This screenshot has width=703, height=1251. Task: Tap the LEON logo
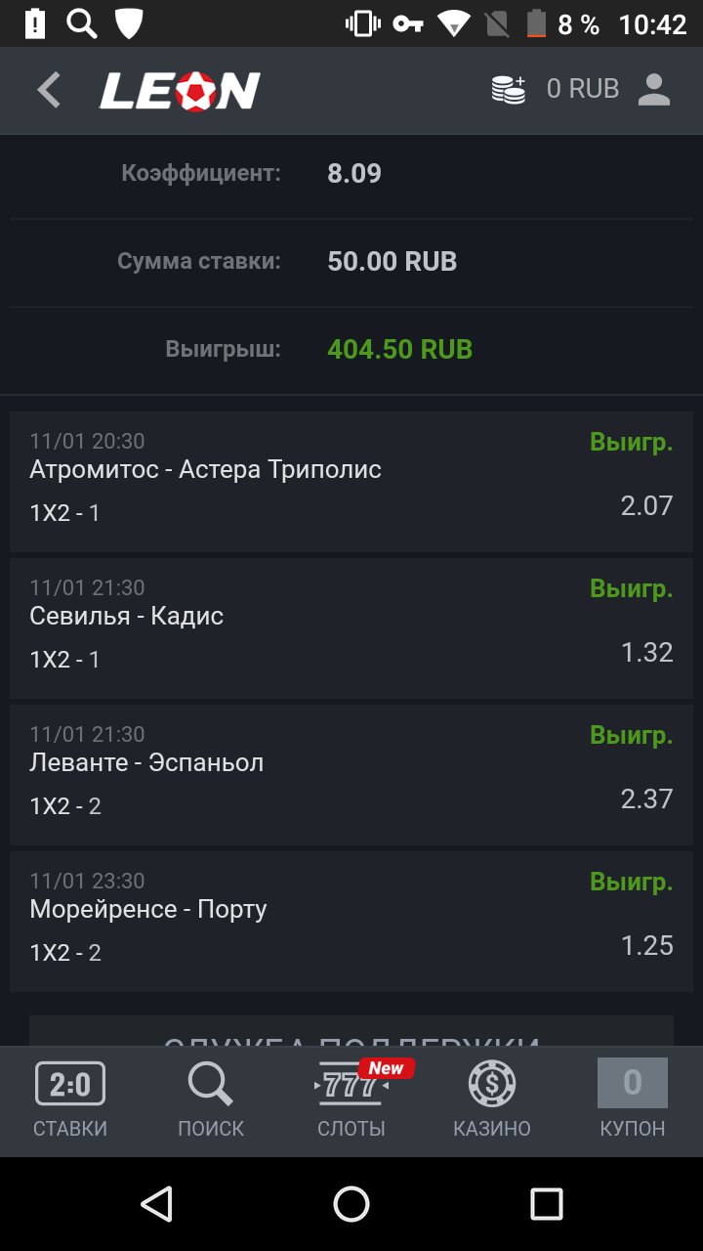pyautogui.click(x=180, y=91)
